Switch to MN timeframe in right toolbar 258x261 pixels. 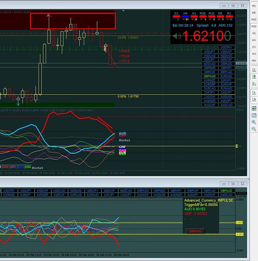pos(254,61)
